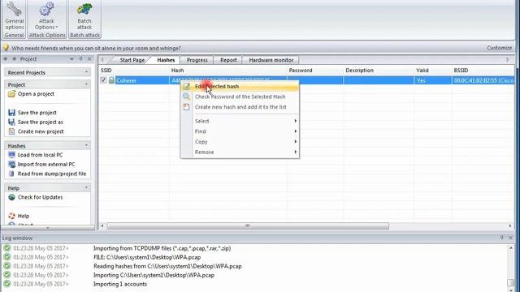Close the Project side panel
The width and height of the screenshot is (520, 292).
pyautogui.click(x=89, y=59)
